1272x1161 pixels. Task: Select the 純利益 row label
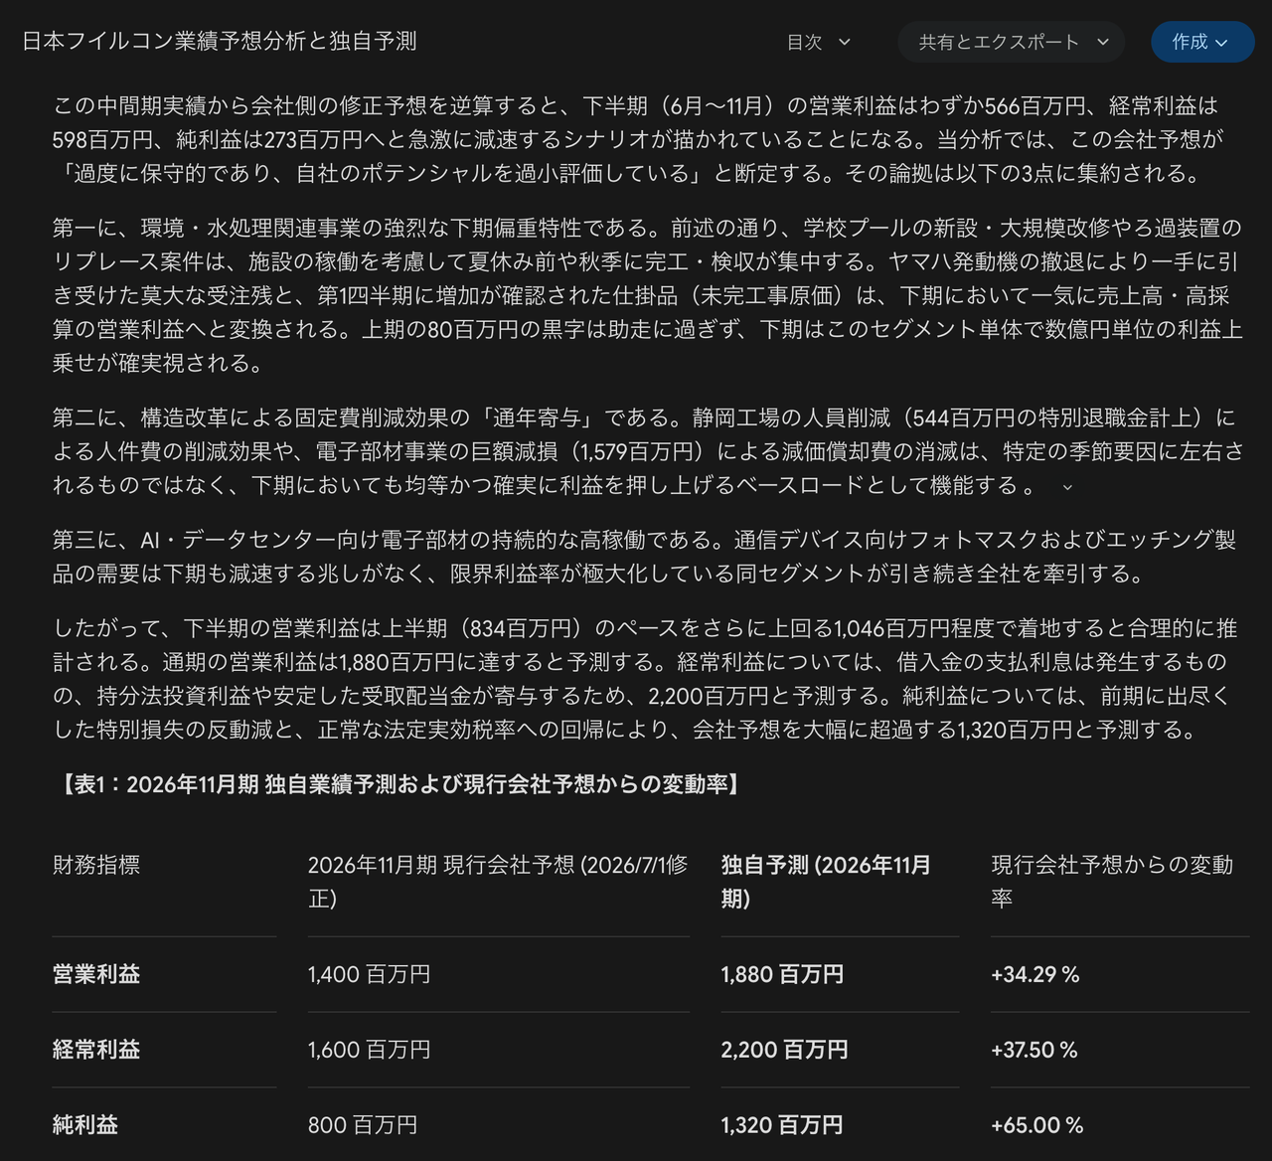point(85,1125)
